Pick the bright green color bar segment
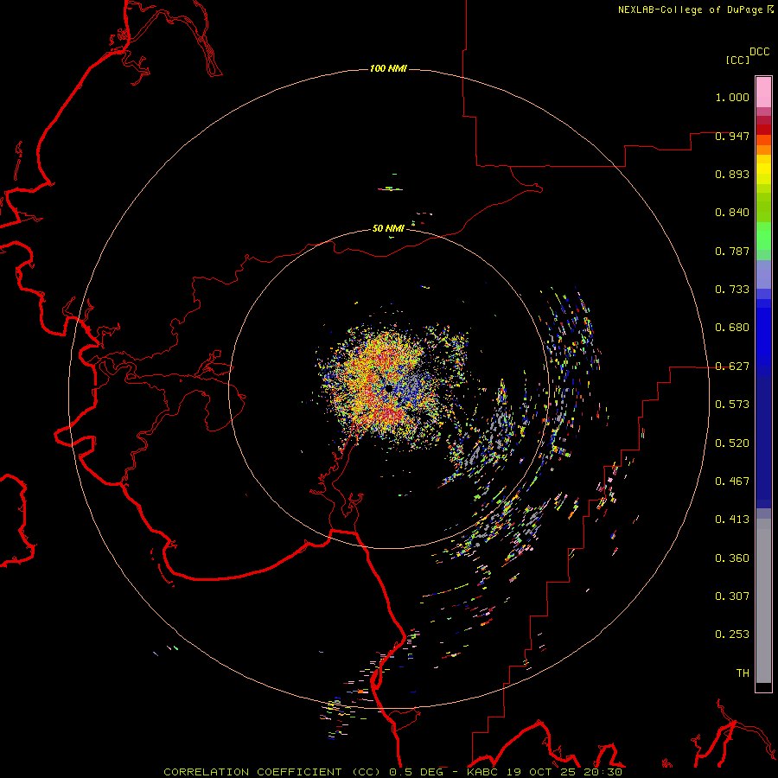 pos(763,236)
